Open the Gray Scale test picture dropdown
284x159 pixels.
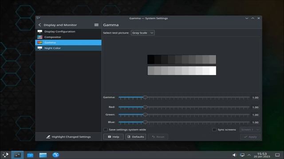tap(143, 33)
